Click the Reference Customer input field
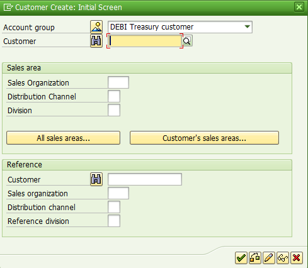The height and width of the screenshot is (268, 308). click(145, 179)
